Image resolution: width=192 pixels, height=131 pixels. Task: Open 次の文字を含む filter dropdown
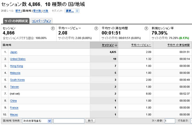coord(37,121)
